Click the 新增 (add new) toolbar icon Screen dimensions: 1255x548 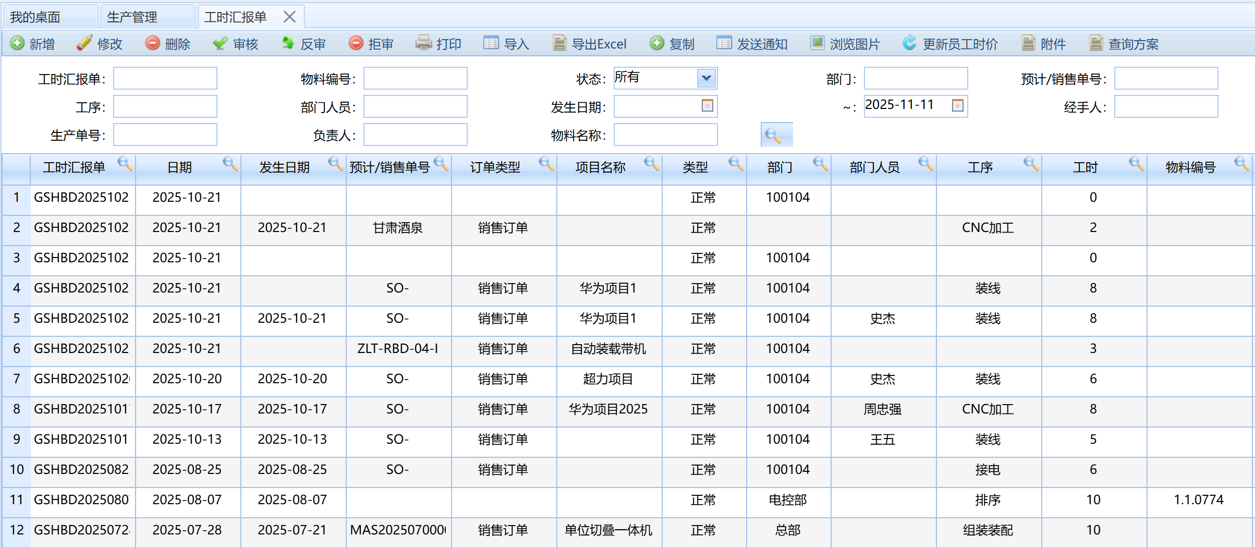17,43
